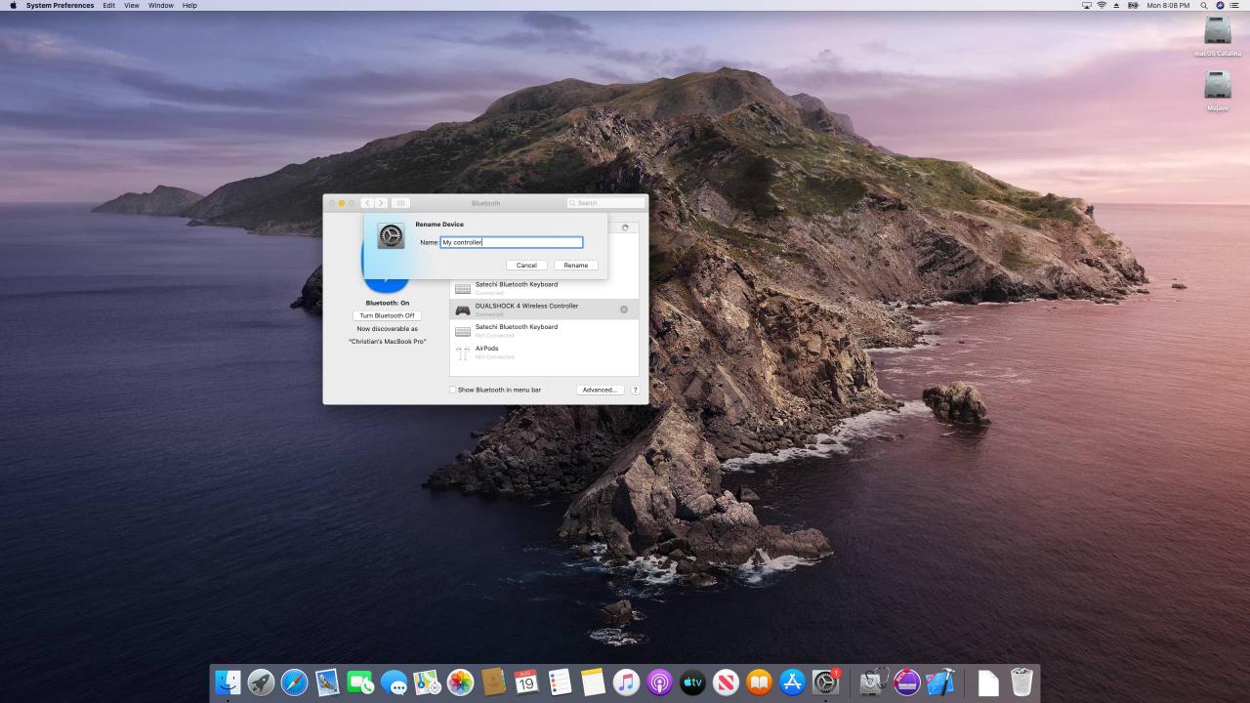Select the DUALSHOCK 4 Wireless Controller row
The width and height of the screenshot is (1250, 703).
[x=544, y=310]
